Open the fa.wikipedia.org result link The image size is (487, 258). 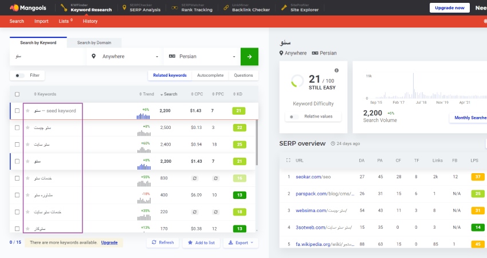(x=325, y=244)
